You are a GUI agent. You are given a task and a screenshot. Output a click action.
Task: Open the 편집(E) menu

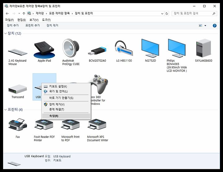point(22,20)
